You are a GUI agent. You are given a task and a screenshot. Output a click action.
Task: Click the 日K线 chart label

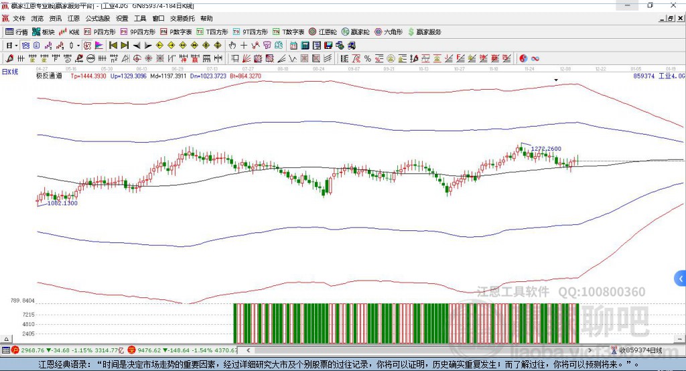click(10, 71)
